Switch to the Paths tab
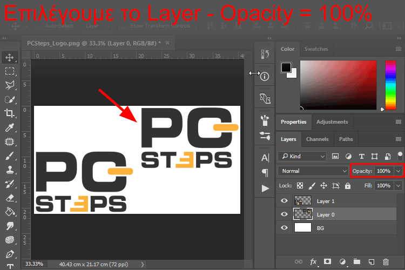Screen dimensions: 405x270 pos(346,139)
